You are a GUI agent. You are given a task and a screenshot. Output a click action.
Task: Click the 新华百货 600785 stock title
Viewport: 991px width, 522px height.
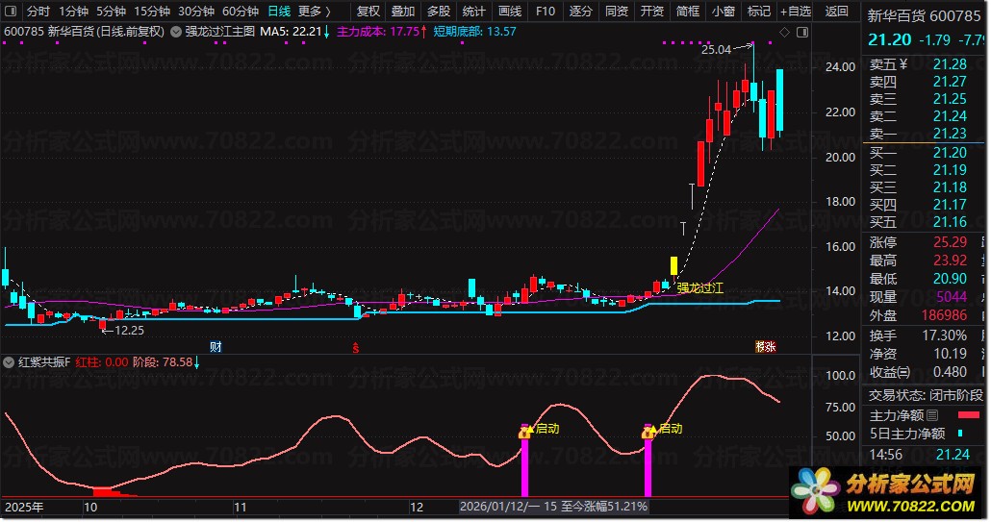pos(924,15)
